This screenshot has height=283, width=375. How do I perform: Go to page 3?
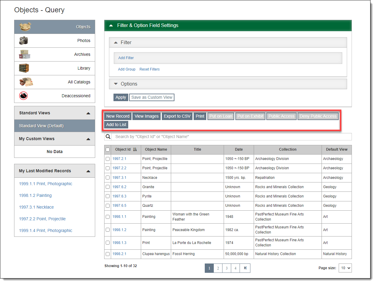pos(227,268)
